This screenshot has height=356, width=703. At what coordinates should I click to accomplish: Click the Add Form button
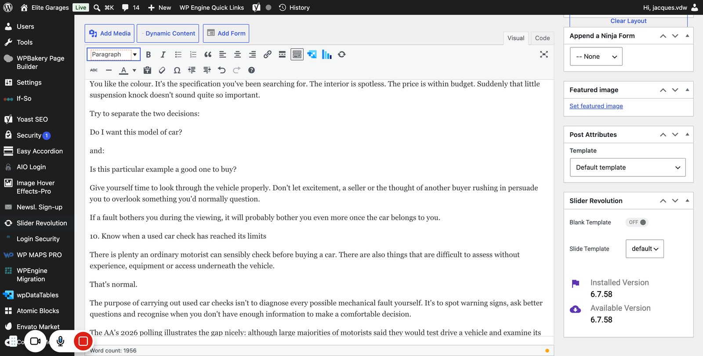226,33
